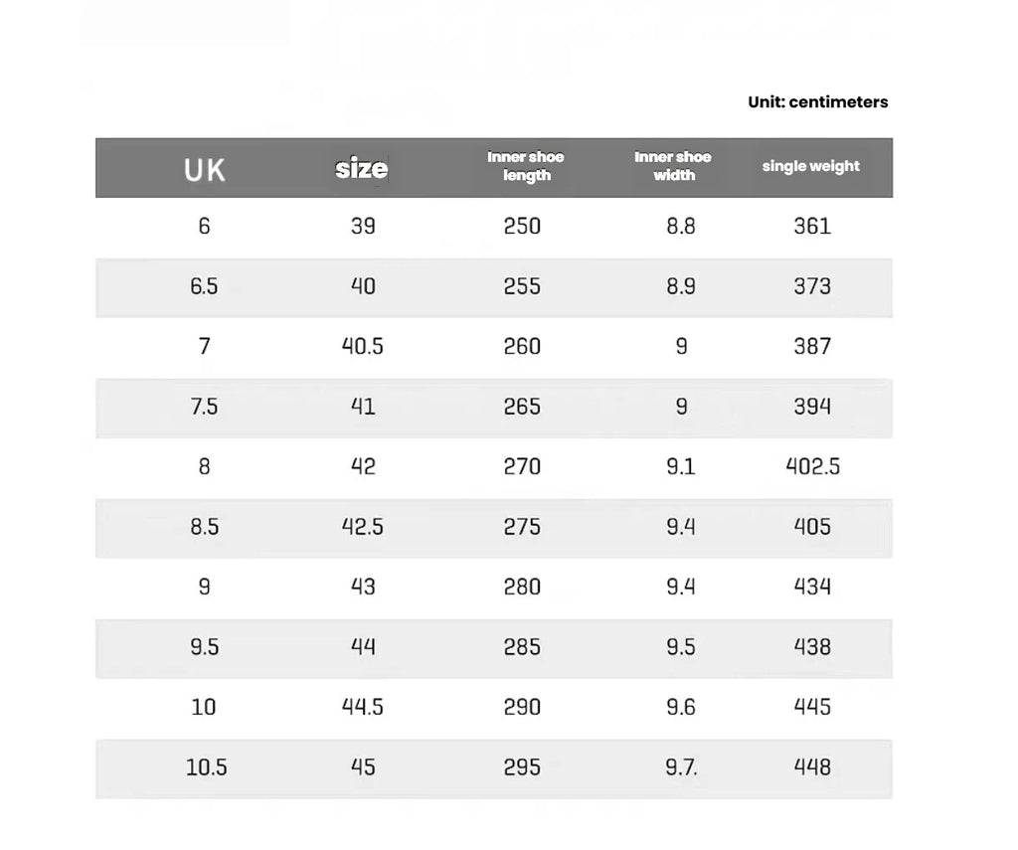Click the weight value 373
The width and height of the screenshot is (1018, 850).
point(812,286)
